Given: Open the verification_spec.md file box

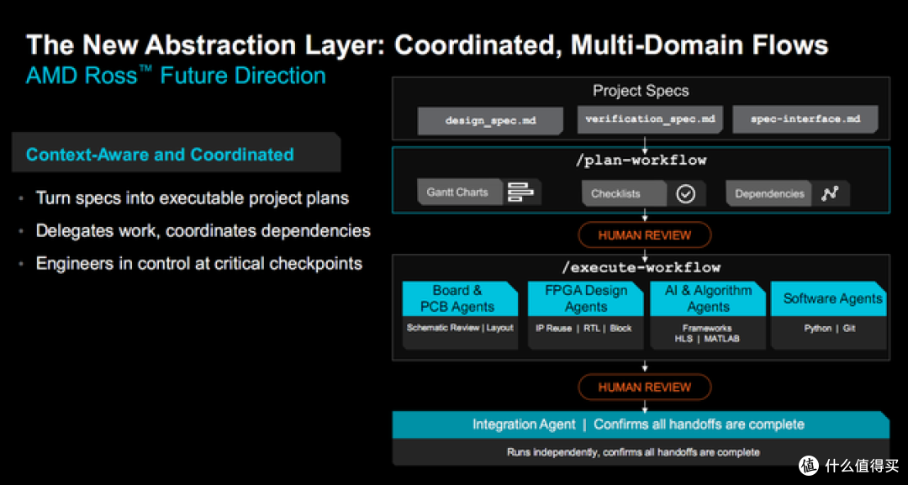Looking at the screenshot, I should [650, 120].
